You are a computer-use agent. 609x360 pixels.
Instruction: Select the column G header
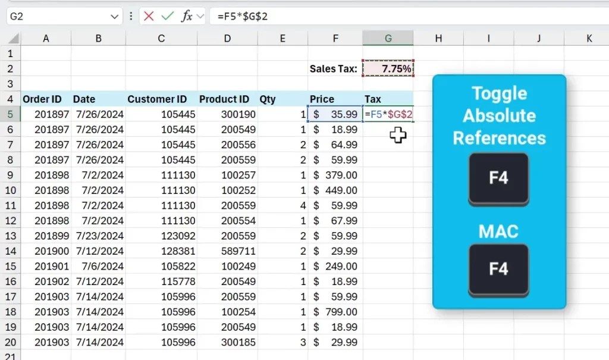[x=388, y=38]
